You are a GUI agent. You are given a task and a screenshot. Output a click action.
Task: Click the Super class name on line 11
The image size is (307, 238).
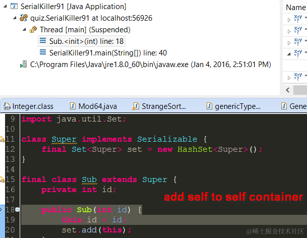[x=64, y=139]
